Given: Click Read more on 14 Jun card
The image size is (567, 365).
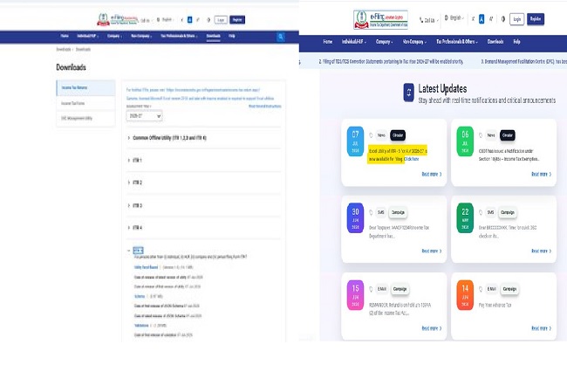Looking at the screenshot, I should [x=542, y=328].
